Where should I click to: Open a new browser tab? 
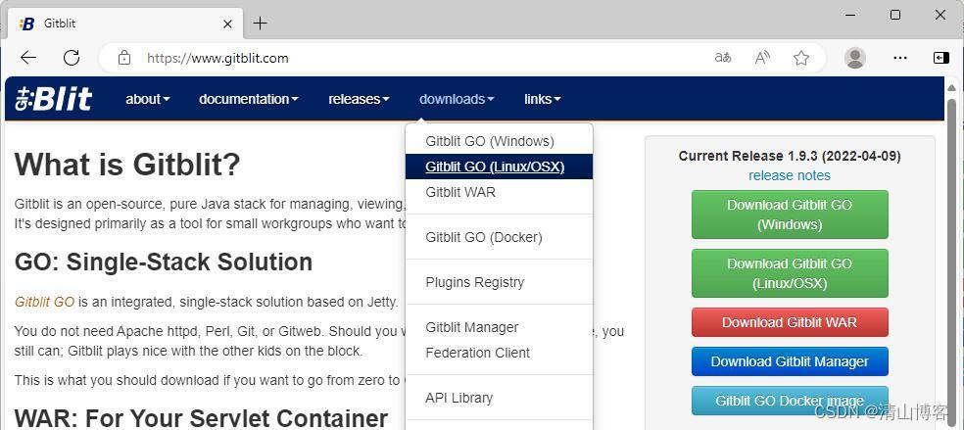260,23
